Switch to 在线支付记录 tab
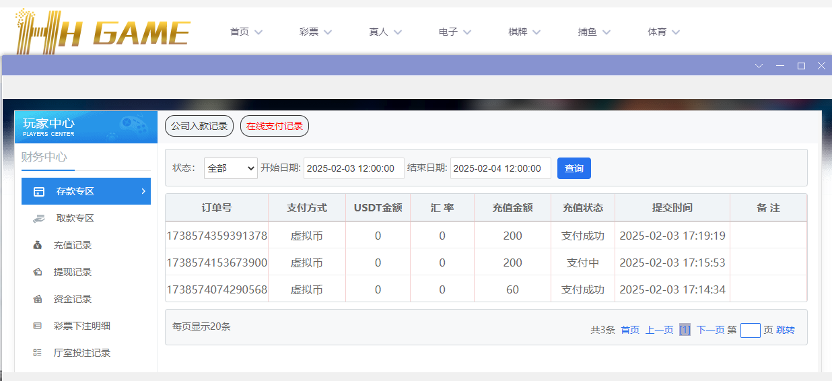The width and height of the screenshot is (832, 381). pyautogui.click(x=274, y=126)
